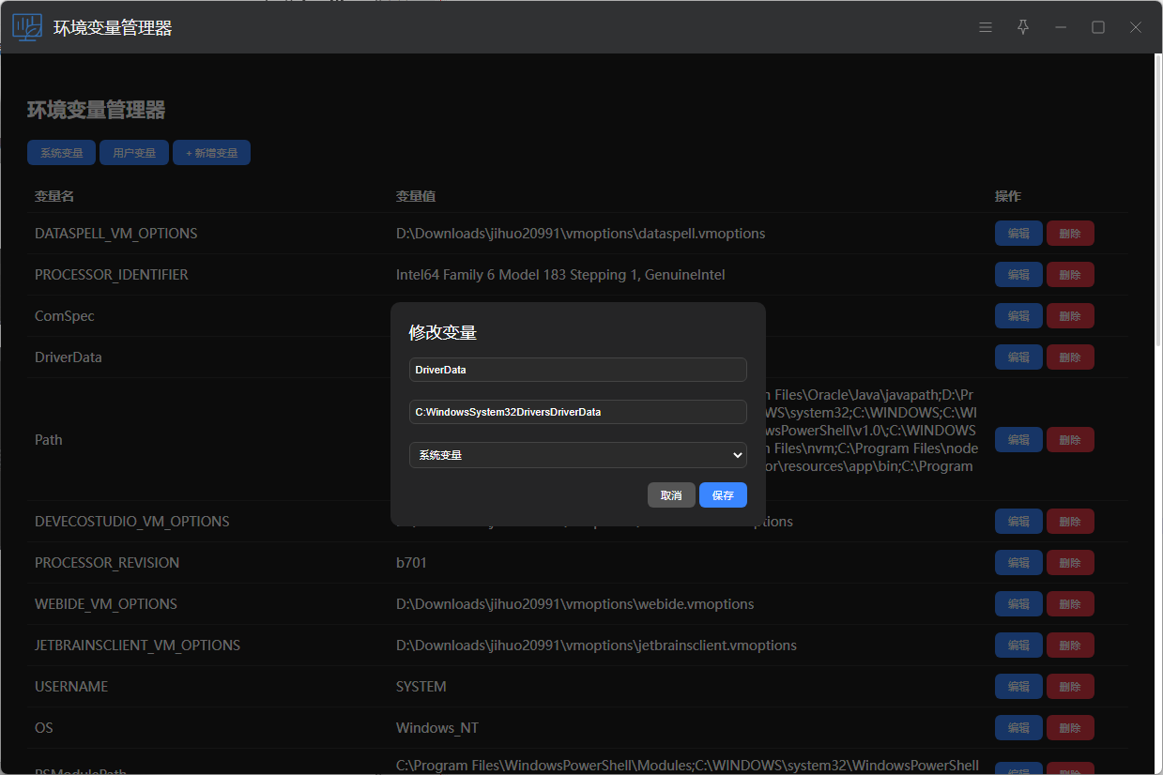Switch to 系统变量 tab

tap(61, 153)
